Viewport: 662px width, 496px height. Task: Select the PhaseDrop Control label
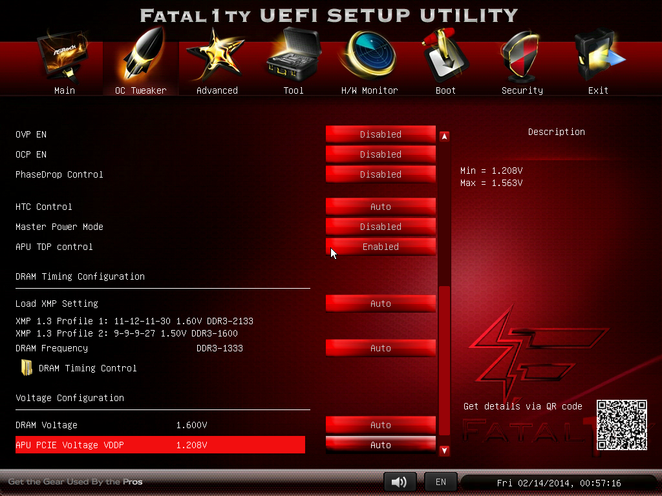coord(59,174)
